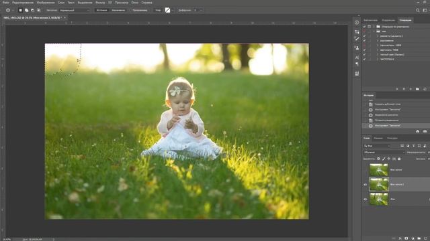Image resolution: width=430 pixels, height=241 pixels.
Task: Create a new layer group icon
Action: (x=419, y=238)
